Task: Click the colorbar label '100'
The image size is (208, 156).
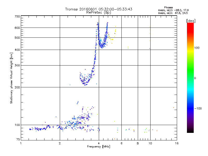Action: pos(197,48)
